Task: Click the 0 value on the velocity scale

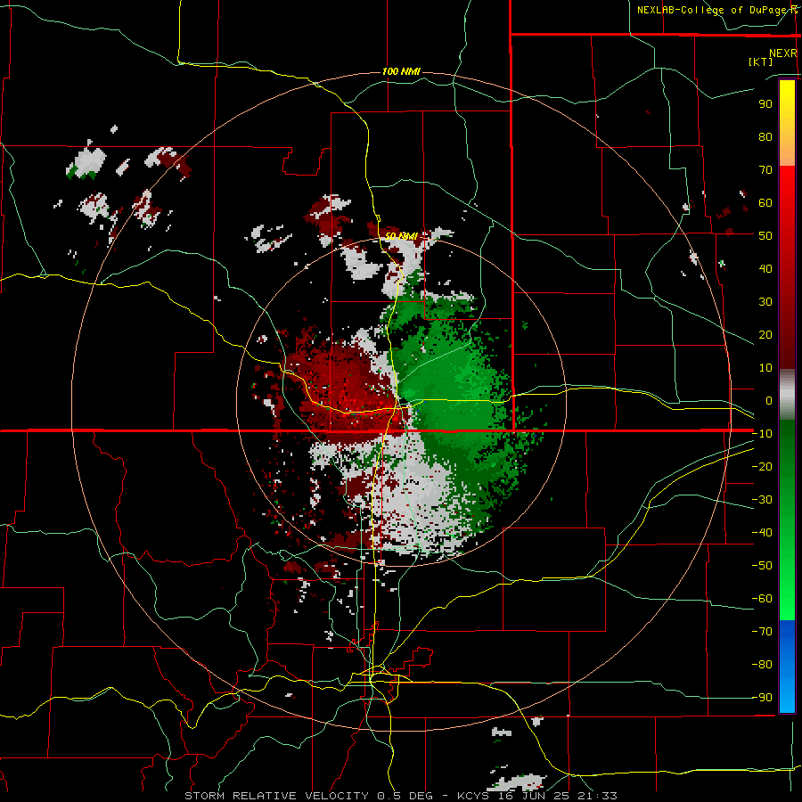Action: pos(769,401)
